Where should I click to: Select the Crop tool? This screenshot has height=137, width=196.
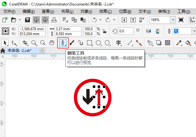click(25, 43)
